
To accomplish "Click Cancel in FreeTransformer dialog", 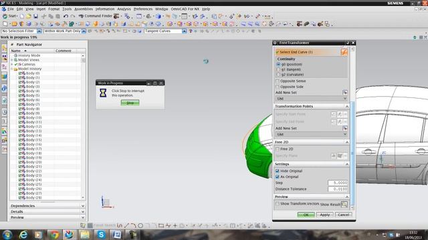I will (343, 215).
